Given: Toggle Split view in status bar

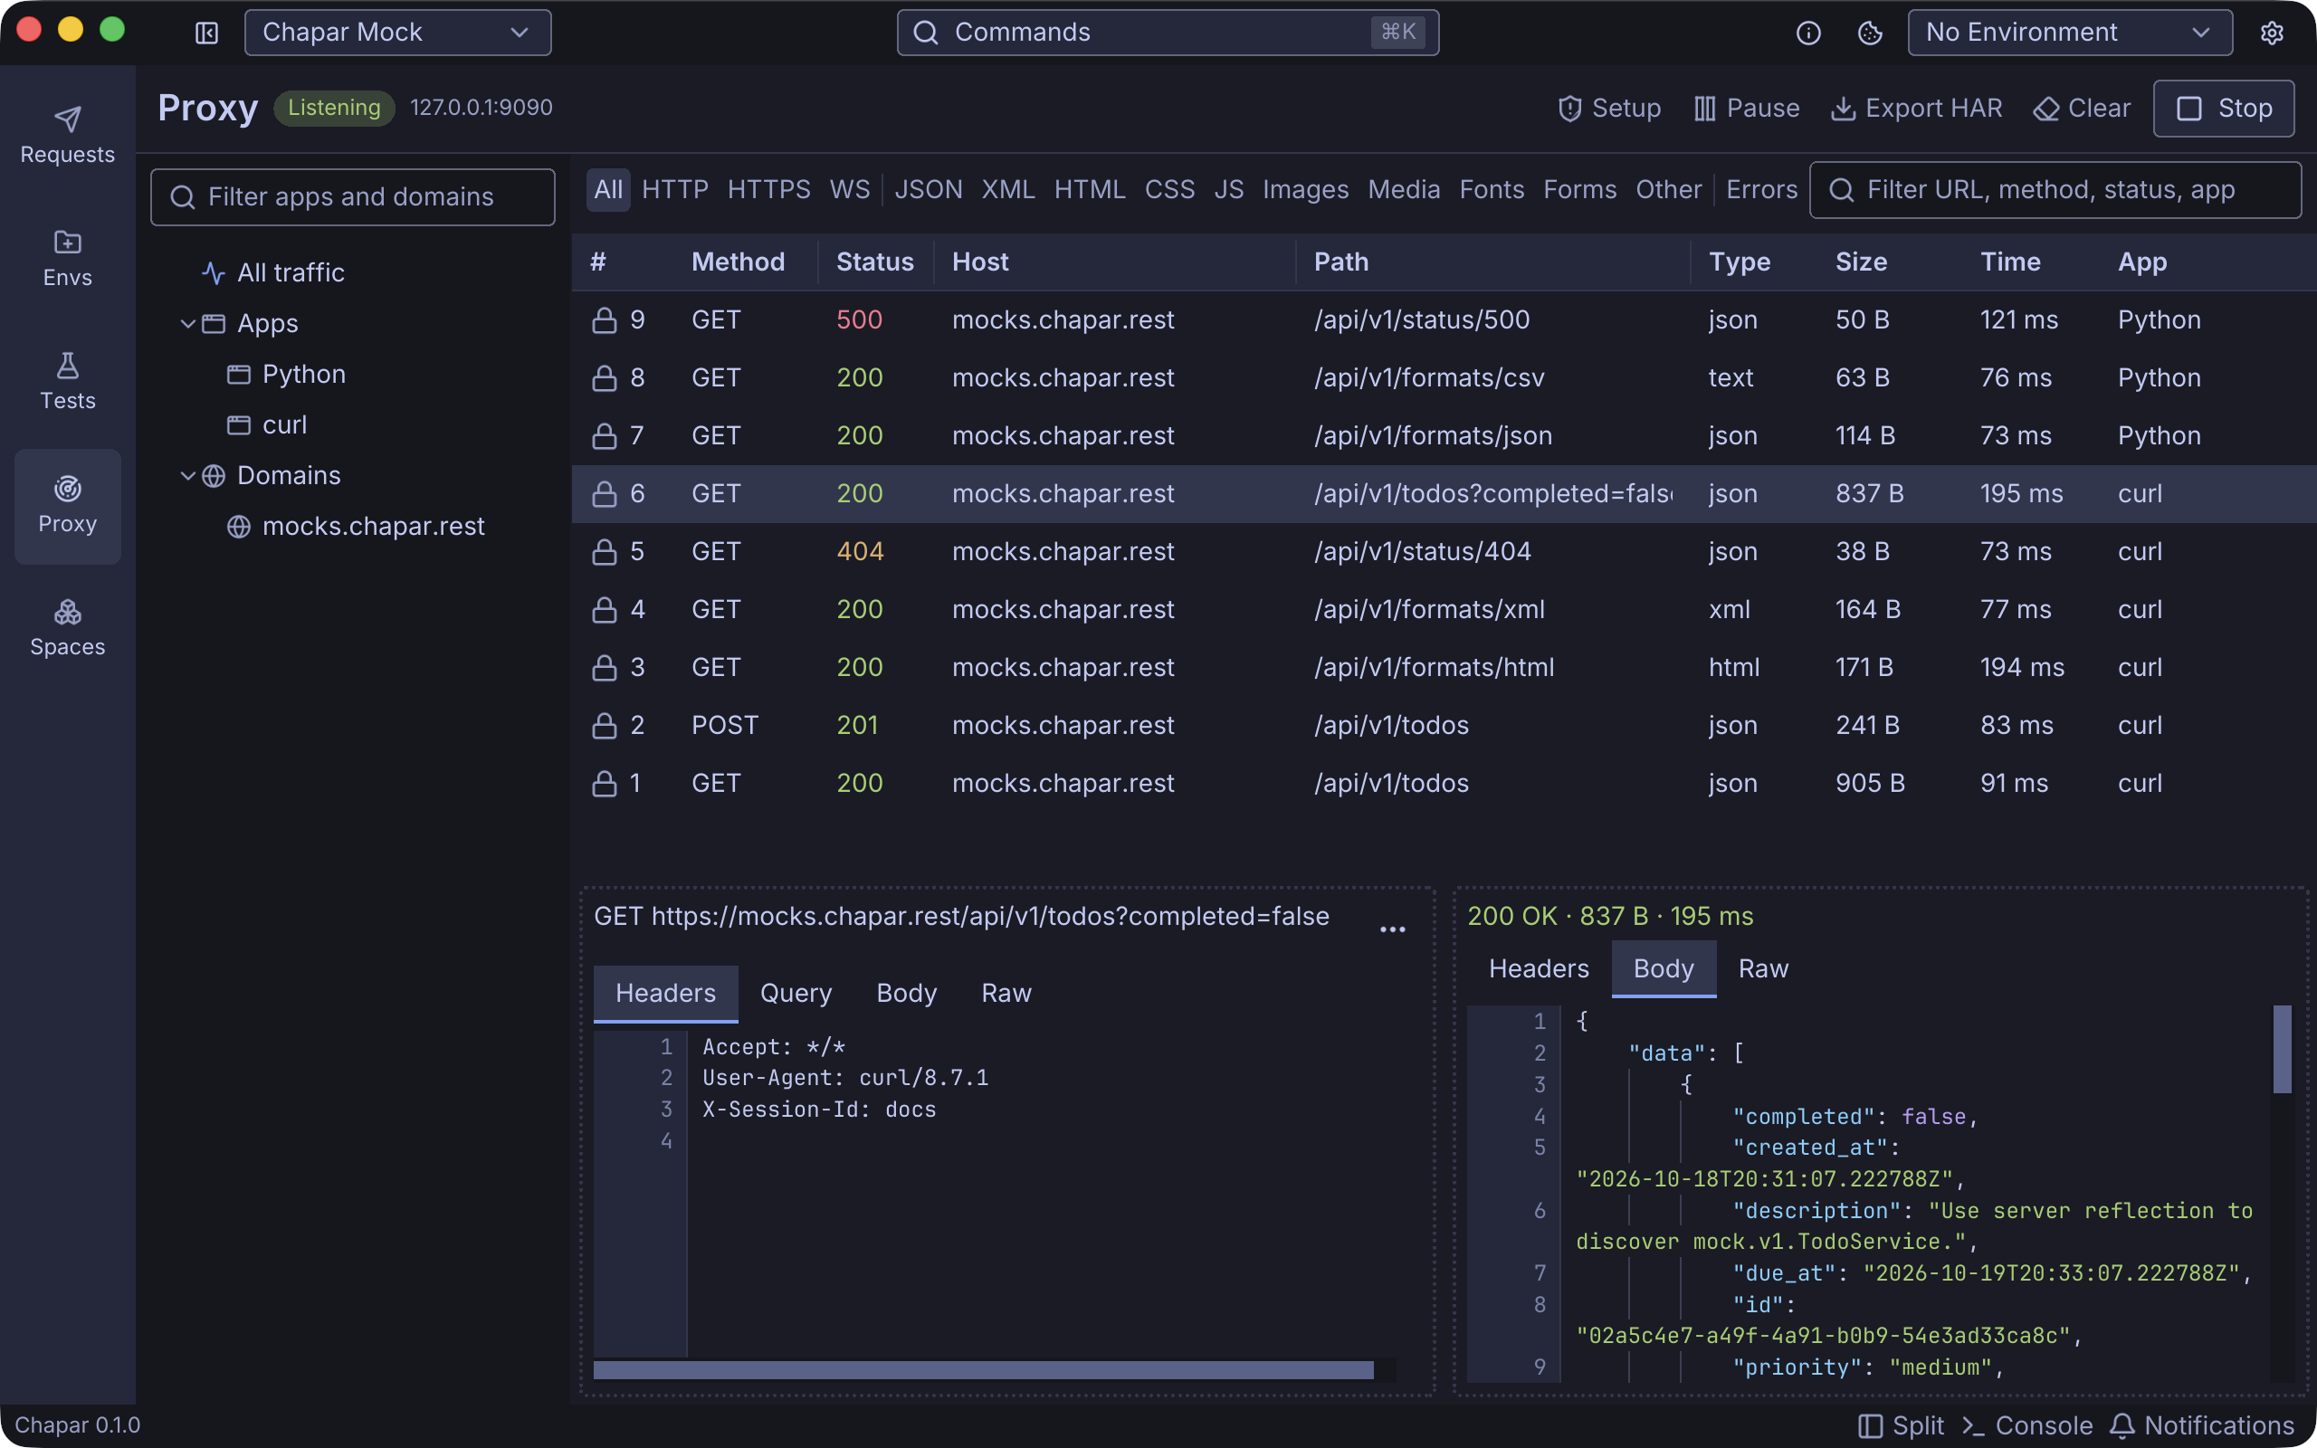Looking at the screenshot, I should coord(1902,1425).
